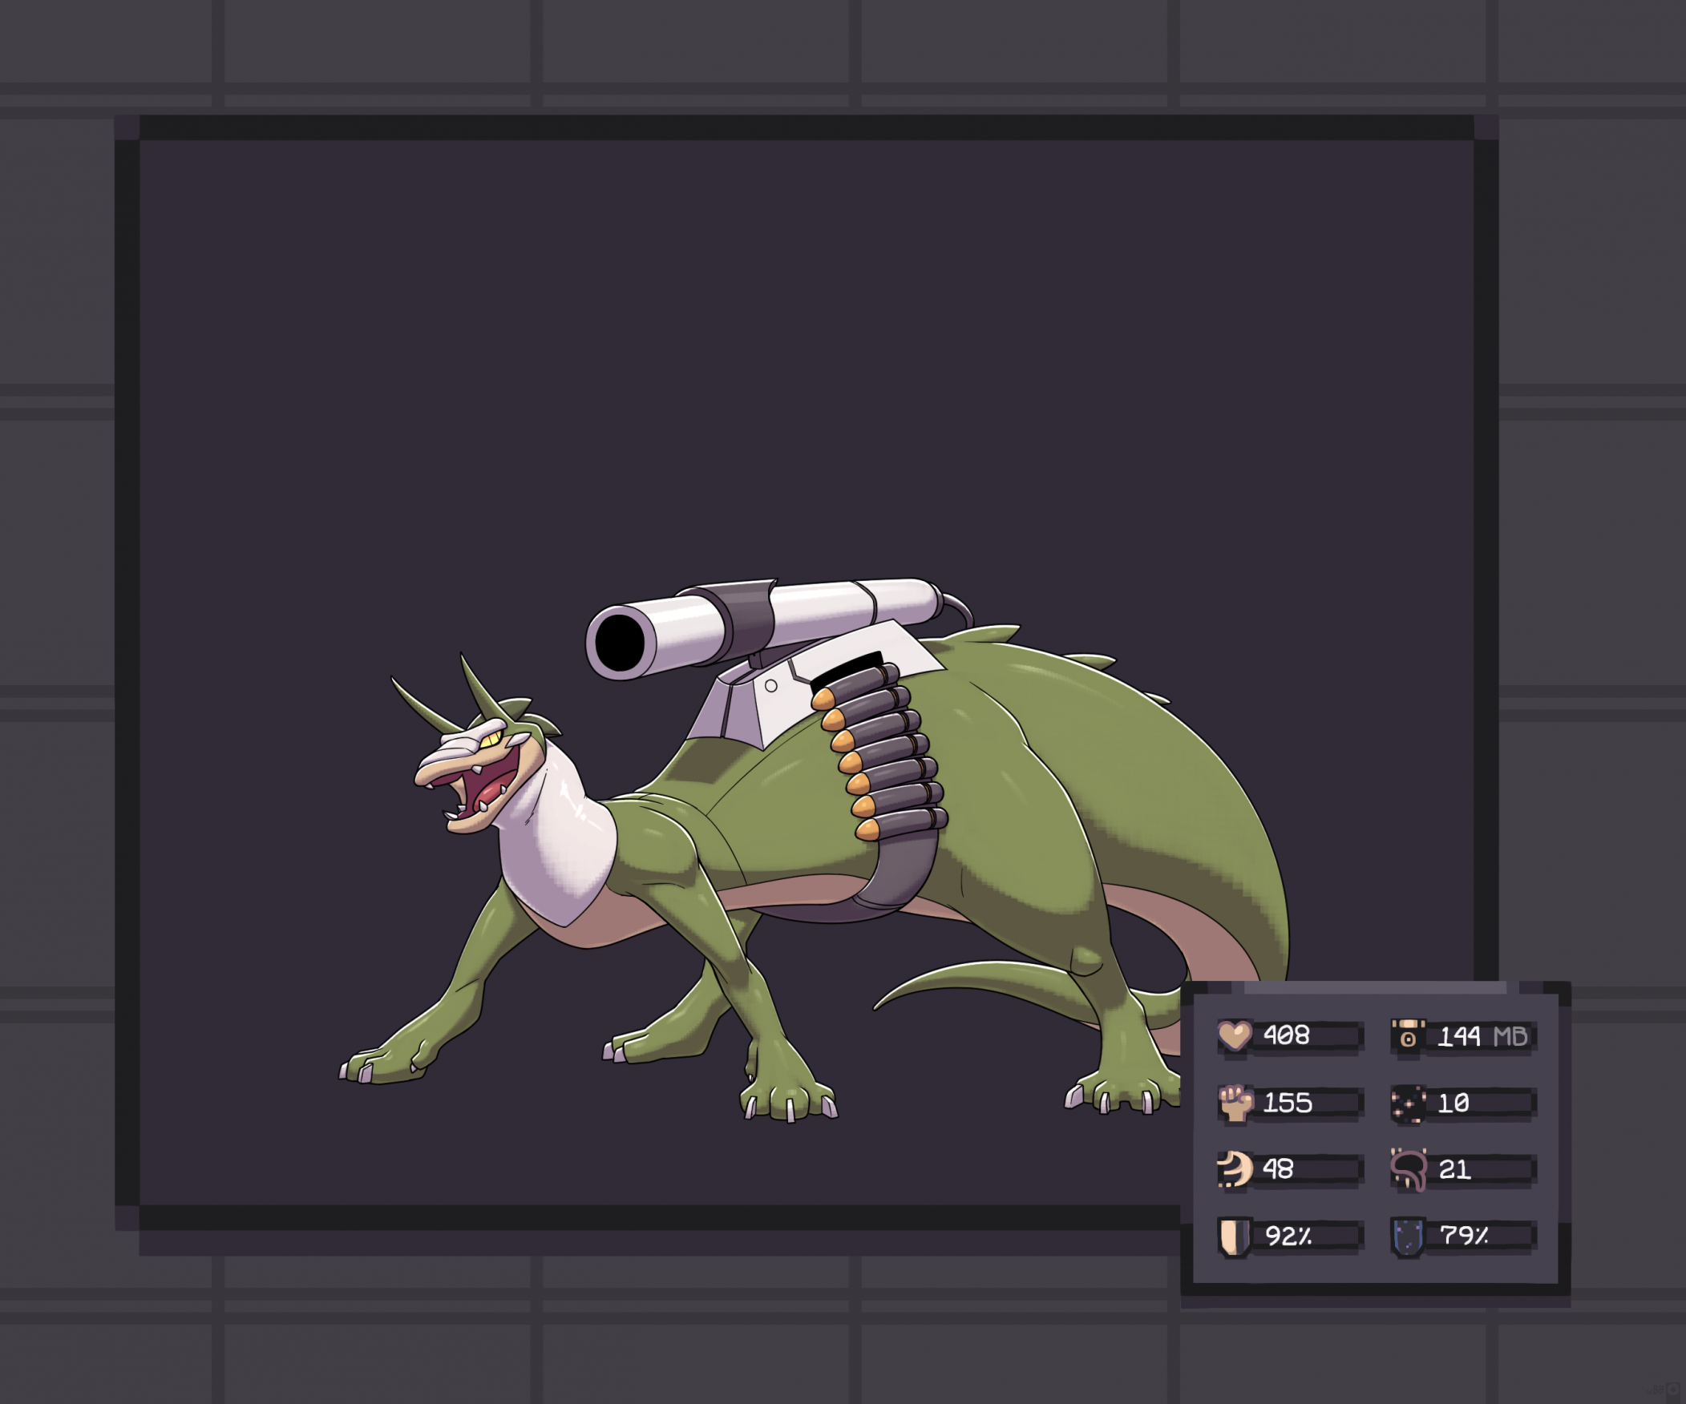The image size is (1686, 1404).
Task: Click the sparkles magic icon
Action: [1409, 1103]
